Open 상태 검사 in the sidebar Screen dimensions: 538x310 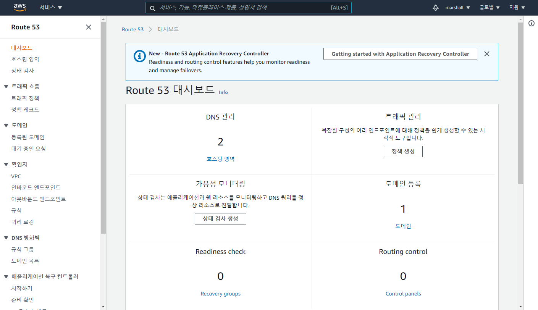(23, 71)
